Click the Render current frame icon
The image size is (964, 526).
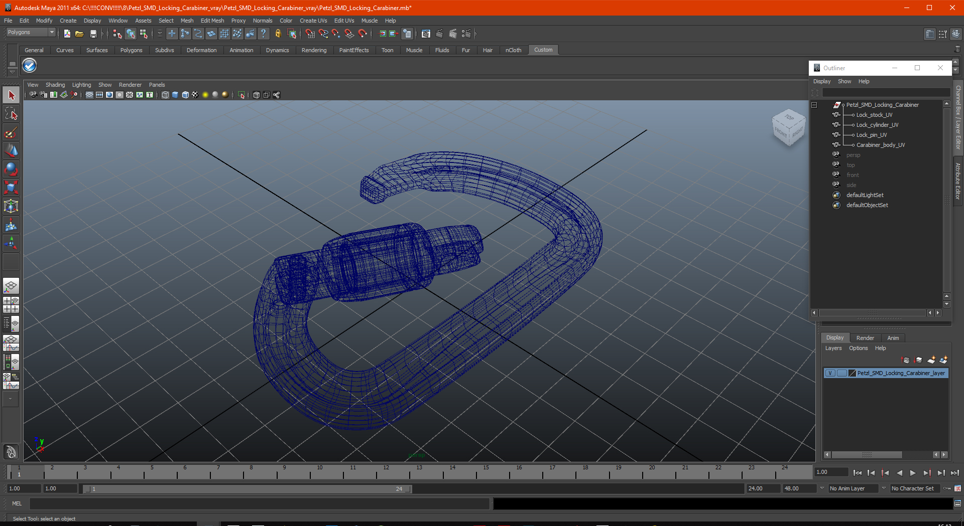439,34
